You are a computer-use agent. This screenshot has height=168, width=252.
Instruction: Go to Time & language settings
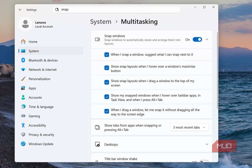pyautogui.click(x=51, y=107)
